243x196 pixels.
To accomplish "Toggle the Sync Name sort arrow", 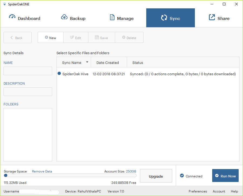I will (87, 62).
